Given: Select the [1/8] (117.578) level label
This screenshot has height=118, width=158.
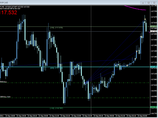Looking at the screenshot, I should tap(57, 28).
